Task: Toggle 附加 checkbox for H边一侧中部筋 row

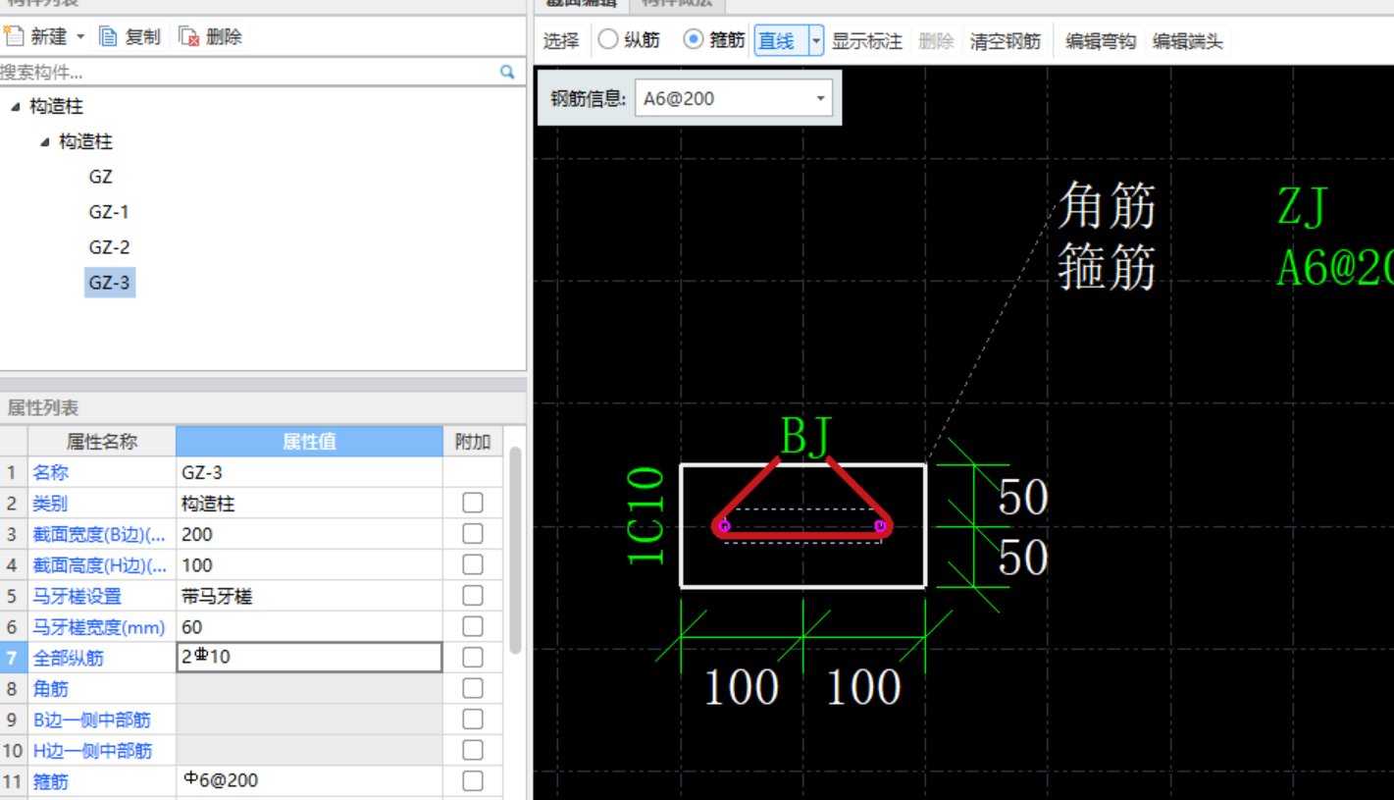Action: coord(473,750)
